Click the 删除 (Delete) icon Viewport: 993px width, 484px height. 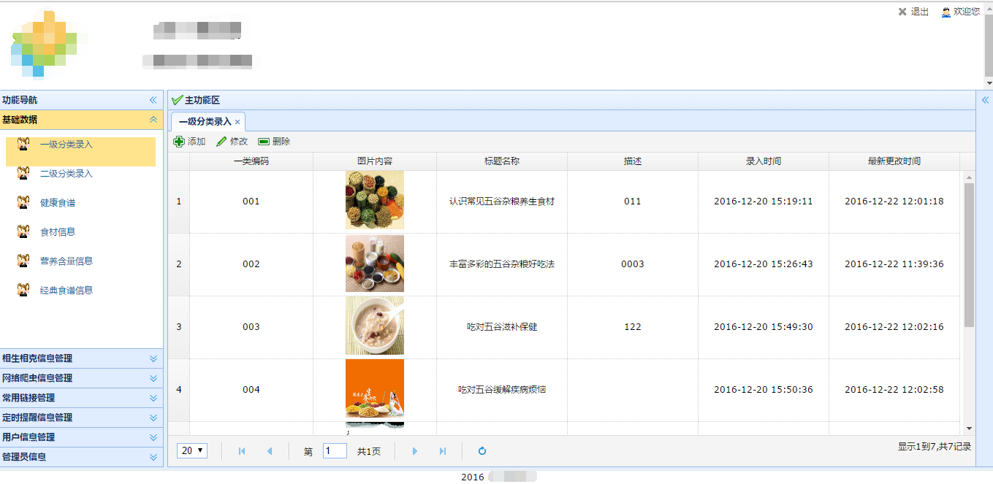264,141
